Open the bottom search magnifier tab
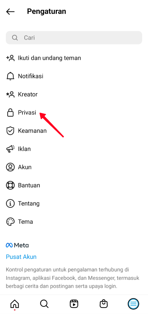This screenshot has width=148, height=314. pos(44,304)
